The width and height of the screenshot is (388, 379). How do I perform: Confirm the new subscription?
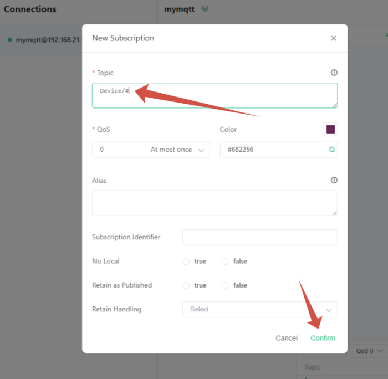pos(323,338)
